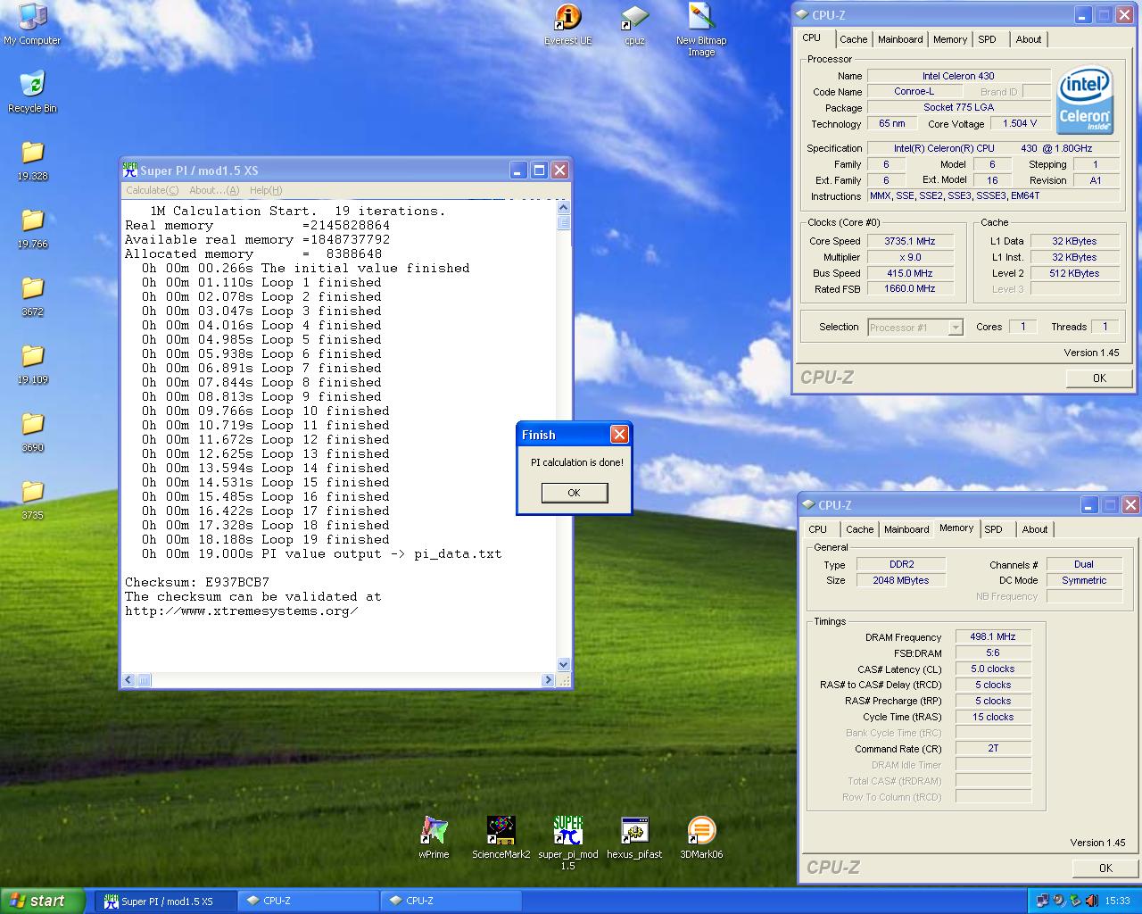Click the Intel Celeron 430 name field
Image resolution: width=1142 pixels, height=914 pixels.
click(x=958, y=76)
